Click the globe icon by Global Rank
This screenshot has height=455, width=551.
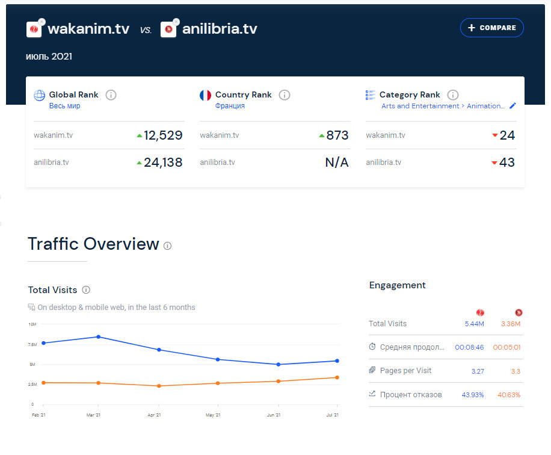point(40,95)
